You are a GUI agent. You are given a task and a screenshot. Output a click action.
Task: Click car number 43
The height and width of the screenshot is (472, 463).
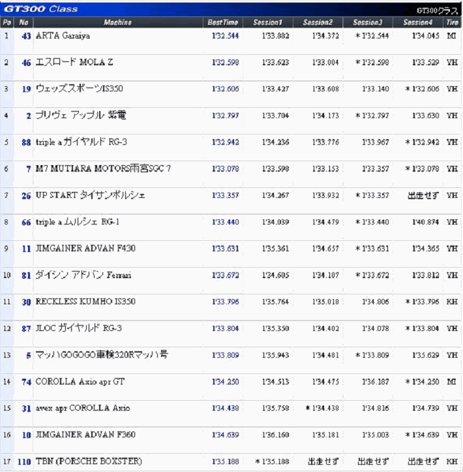26,36
